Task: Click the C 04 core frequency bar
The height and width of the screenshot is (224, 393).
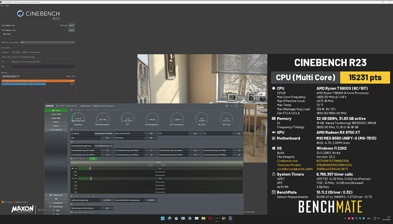Action: pos(160,179)
